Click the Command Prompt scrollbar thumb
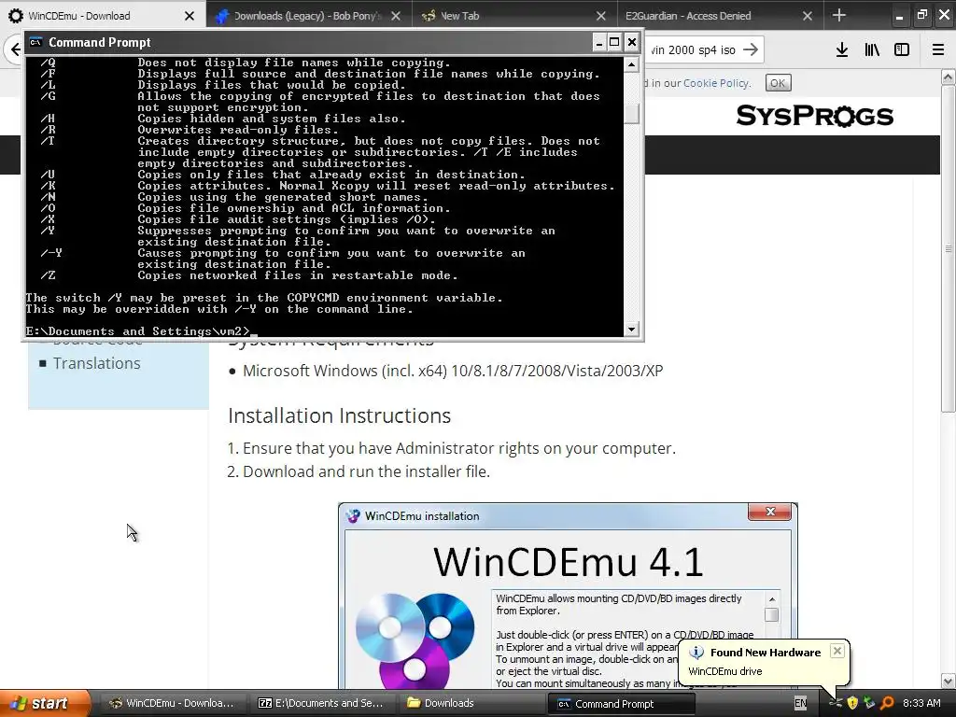Screen dimensions: 956x717 [632, 113]
